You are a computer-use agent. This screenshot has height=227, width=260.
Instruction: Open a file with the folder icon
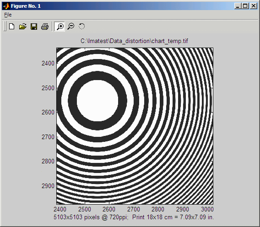click(23, 27)
